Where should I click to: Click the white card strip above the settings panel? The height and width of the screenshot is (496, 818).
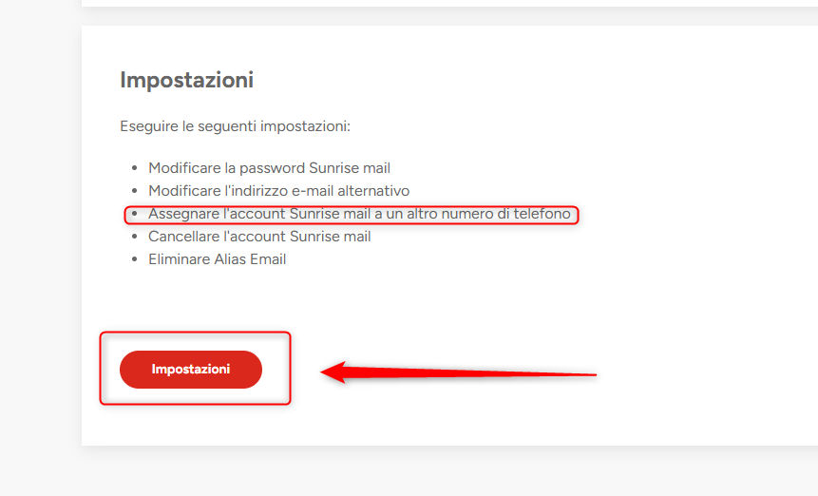pos(447,3)
